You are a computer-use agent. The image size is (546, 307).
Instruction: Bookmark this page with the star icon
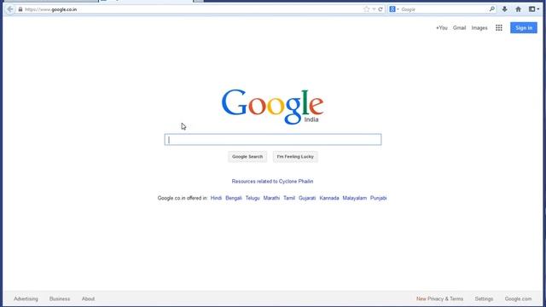pos(366,9)
